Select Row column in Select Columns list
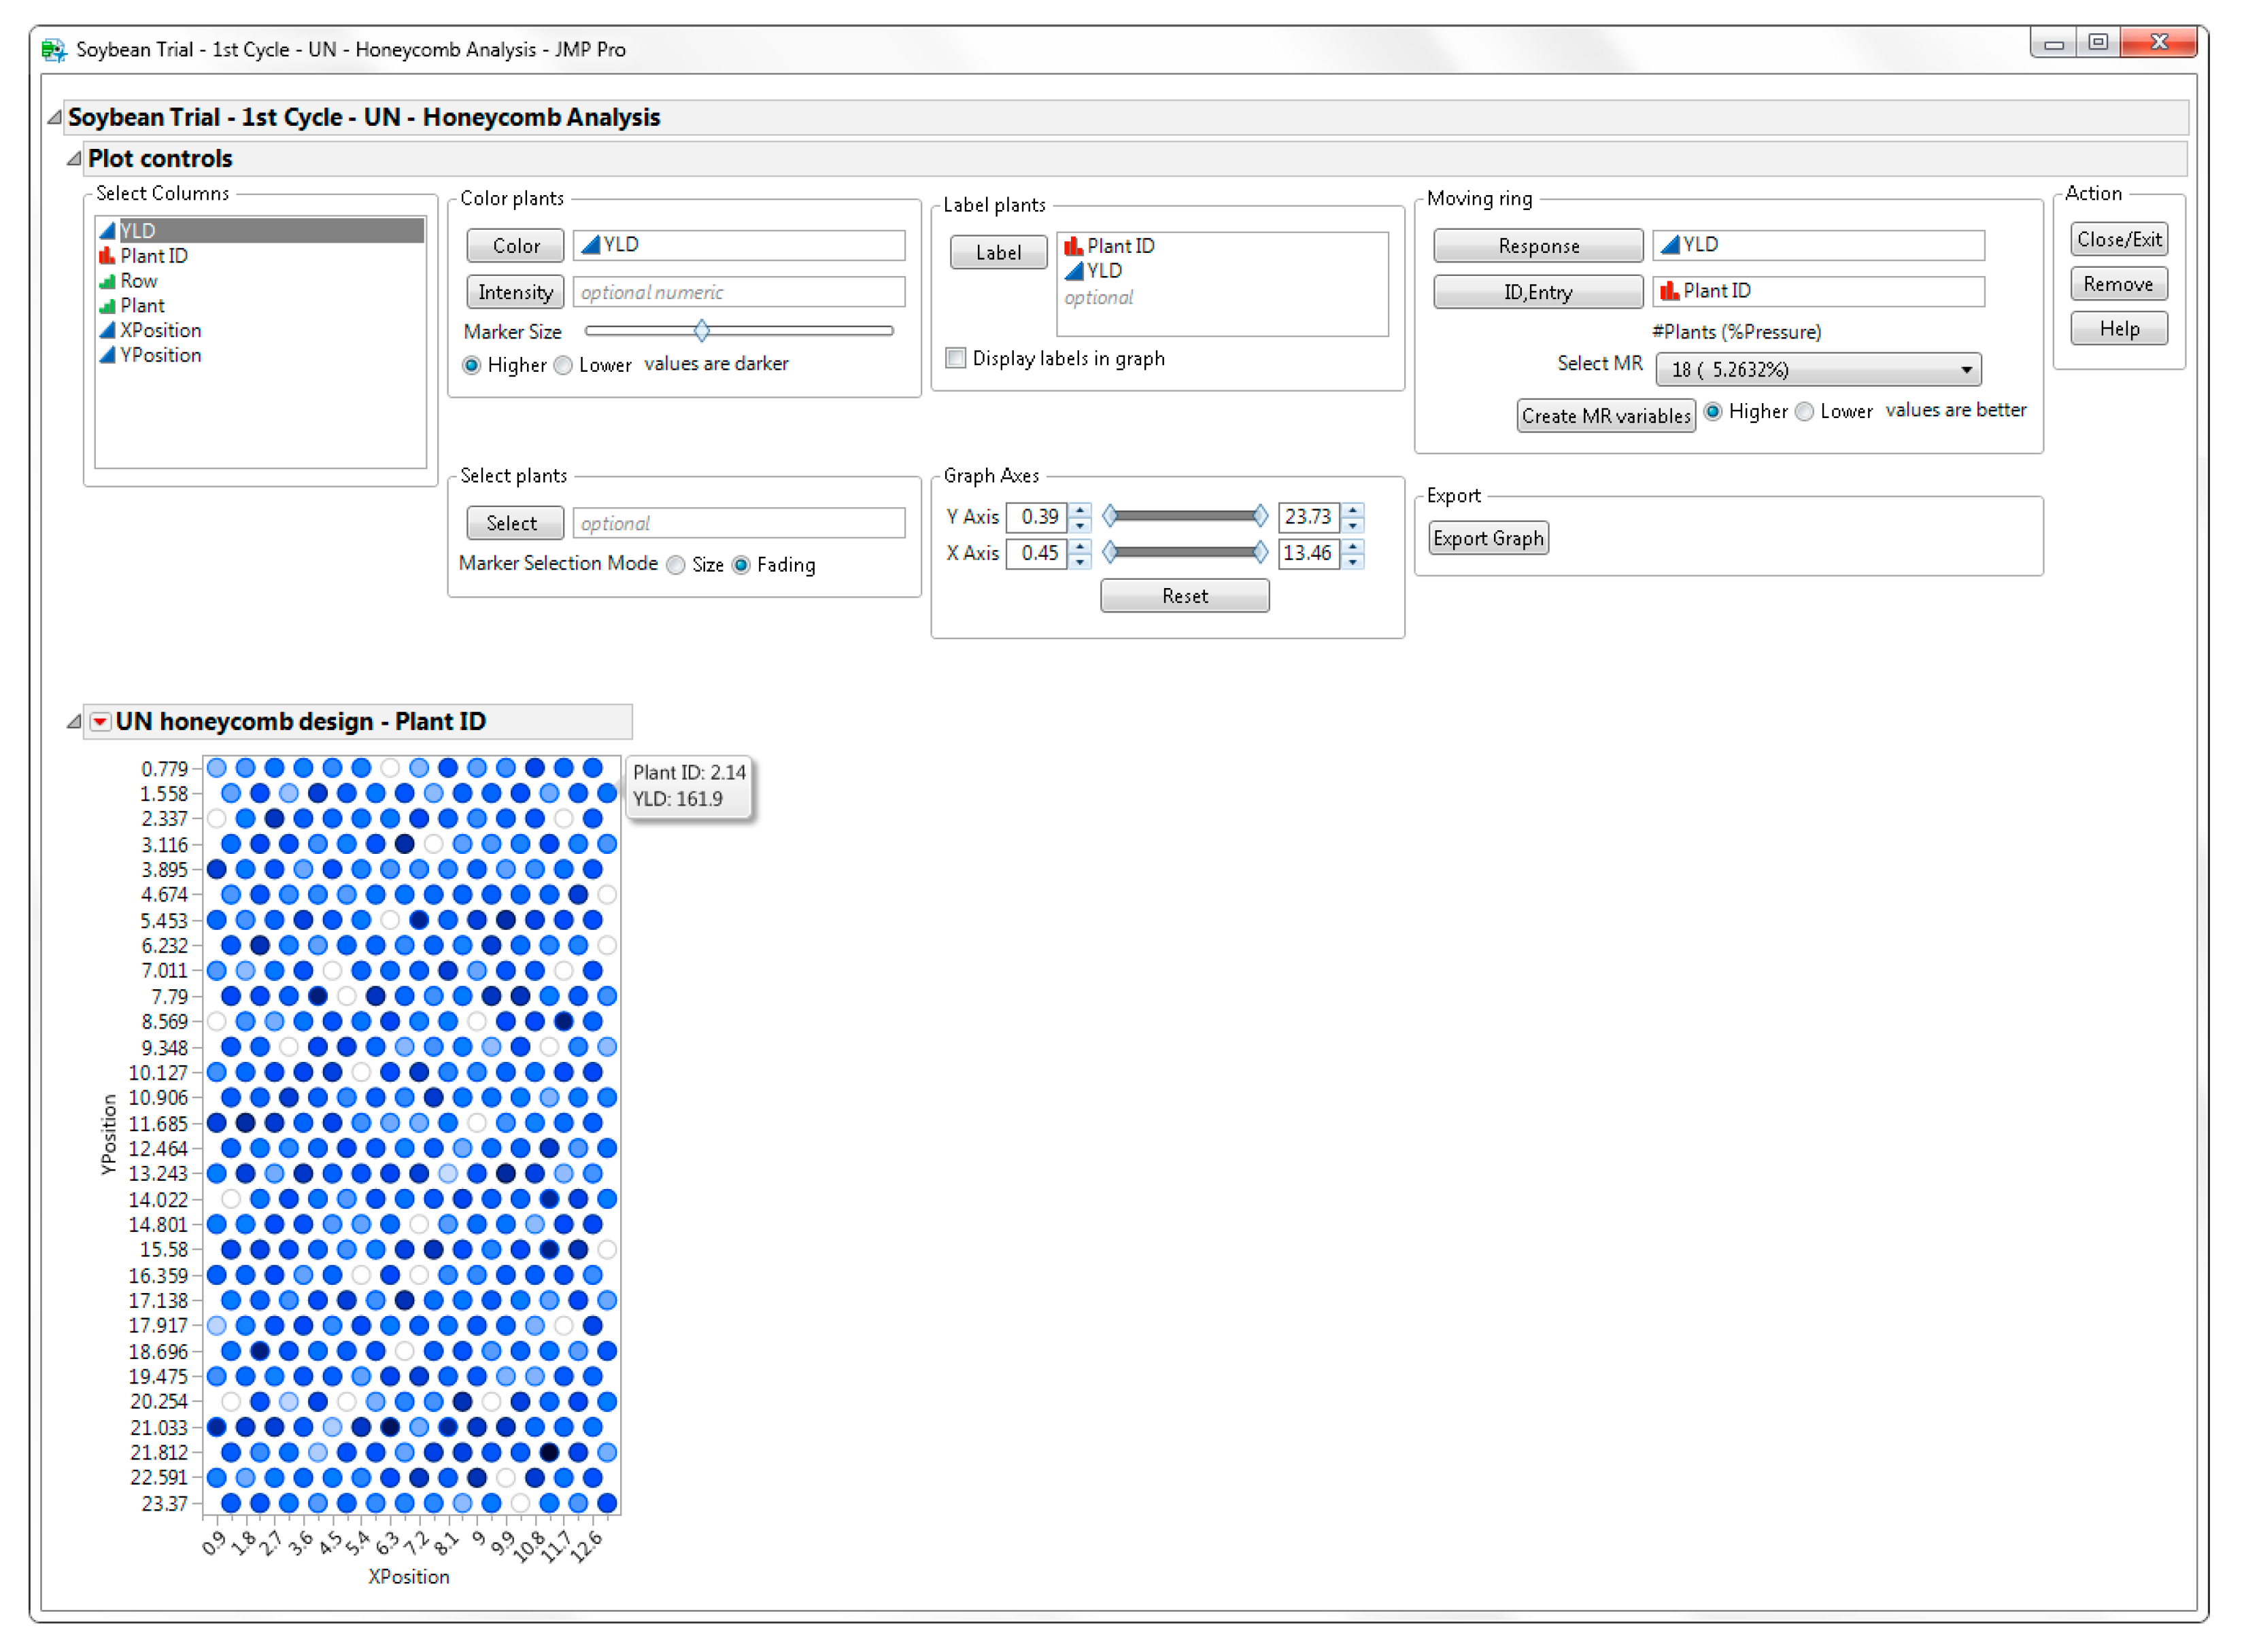 pos(138,281)
